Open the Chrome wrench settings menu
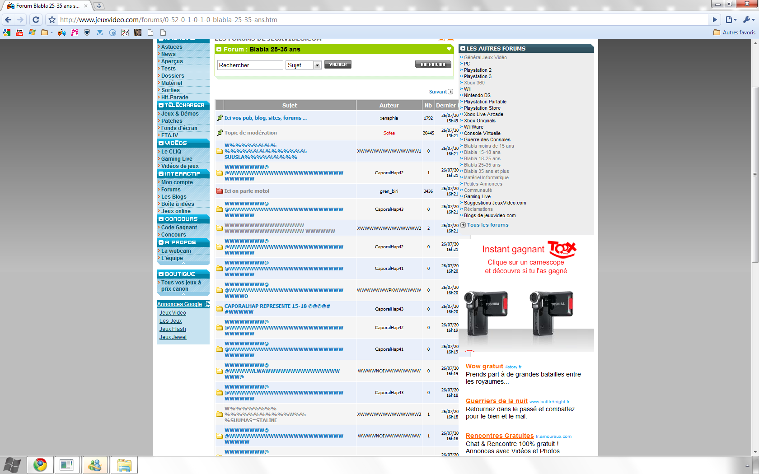The image size is (759, 474). (x=748, y=19)
